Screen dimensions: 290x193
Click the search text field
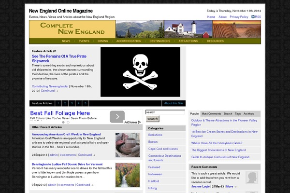point(165,112)
